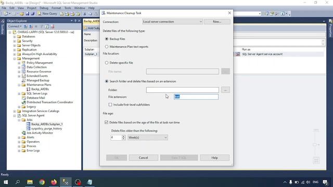Collapse the SQL Server Agent node

15,116
